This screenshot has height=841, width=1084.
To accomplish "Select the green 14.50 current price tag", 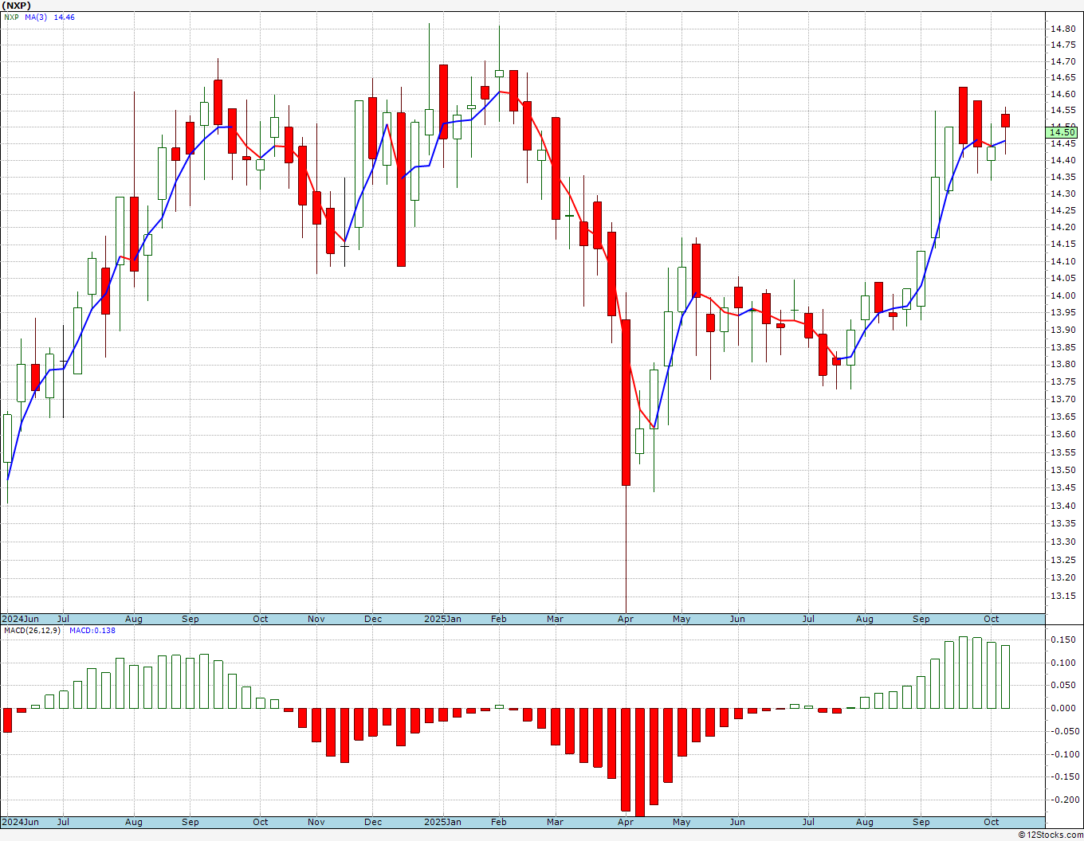I will pyautogui.click(x=1063, y=132).
